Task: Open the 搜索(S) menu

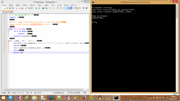Action: pos(18,5)
